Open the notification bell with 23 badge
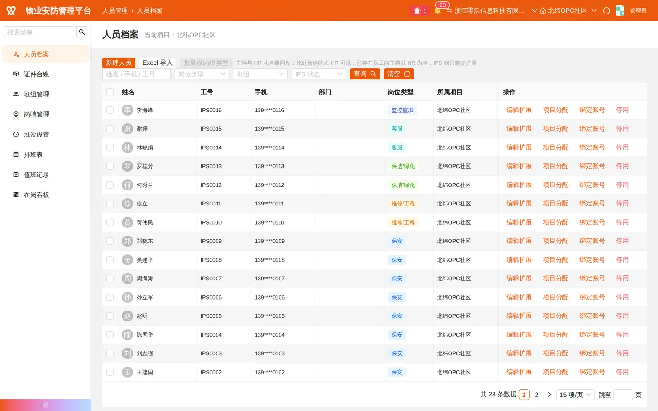658x411 pixels. 438,10
